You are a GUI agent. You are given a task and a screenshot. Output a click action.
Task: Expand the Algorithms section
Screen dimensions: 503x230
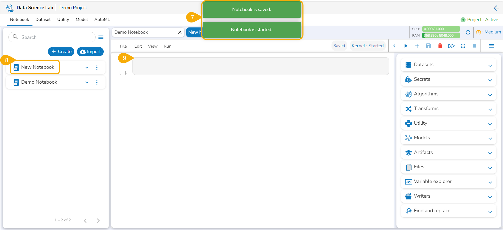pyautogui.click(x=490, y=95)
